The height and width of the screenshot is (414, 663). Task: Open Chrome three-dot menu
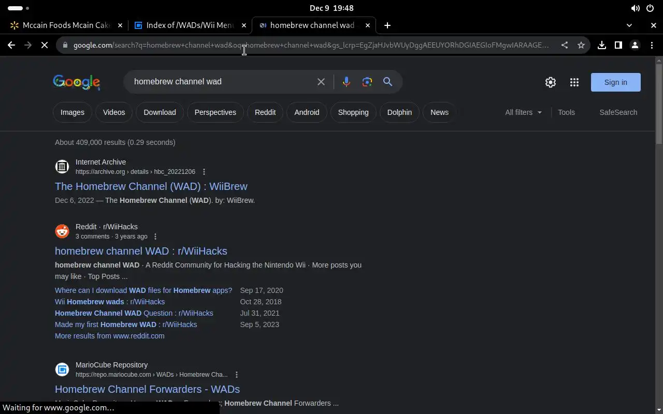pyautogui.click(x=652, y=45)
